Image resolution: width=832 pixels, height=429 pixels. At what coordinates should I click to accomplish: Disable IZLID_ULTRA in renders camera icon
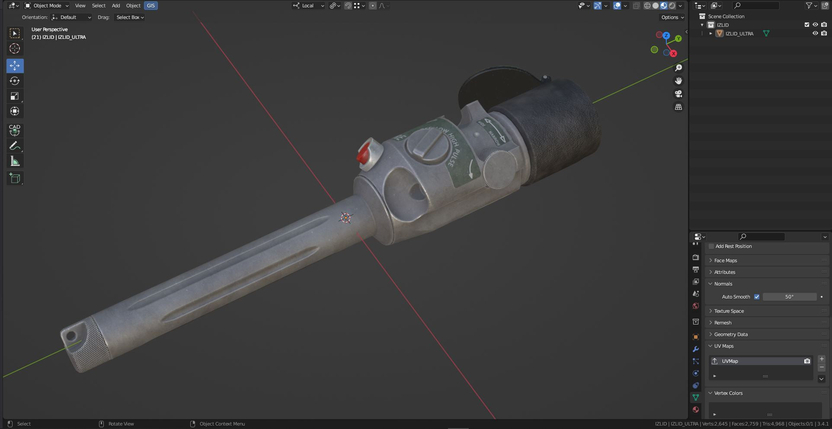(824, 33)
